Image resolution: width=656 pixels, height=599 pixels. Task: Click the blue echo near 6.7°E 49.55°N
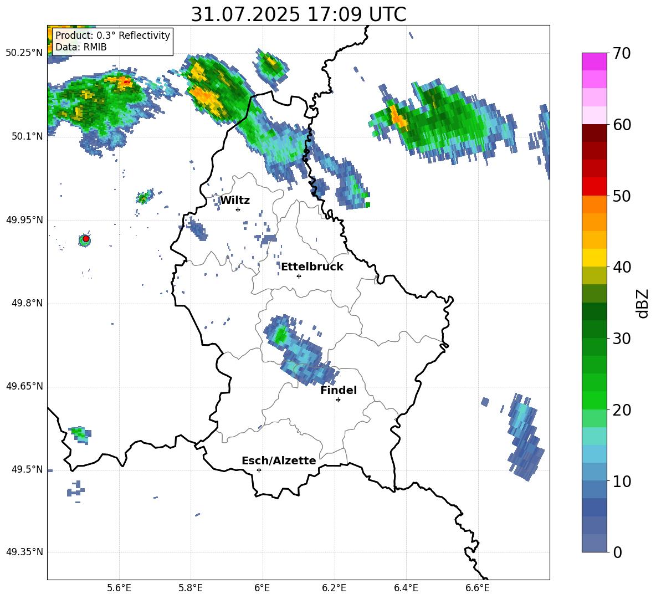(x=525, y=437)
